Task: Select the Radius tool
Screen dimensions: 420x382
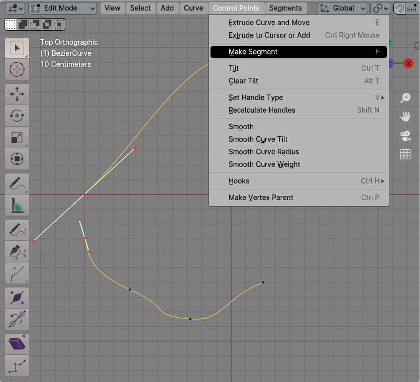Action: click(x=17, y=298)
